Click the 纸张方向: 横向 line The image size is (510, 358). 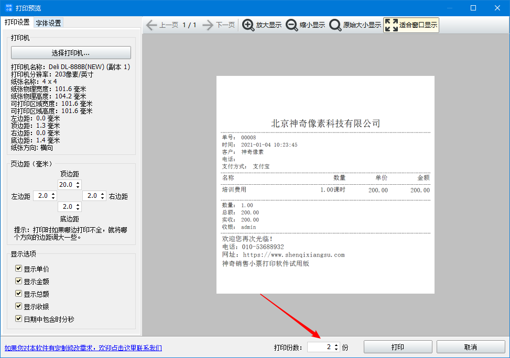click(32, 148)
